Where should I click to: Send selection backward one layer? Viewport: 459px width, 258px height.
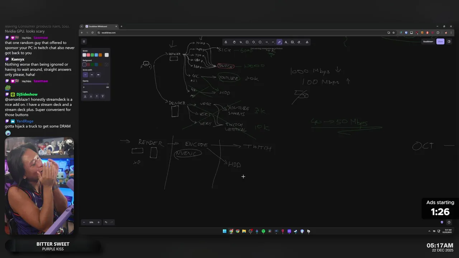[91, 96]
